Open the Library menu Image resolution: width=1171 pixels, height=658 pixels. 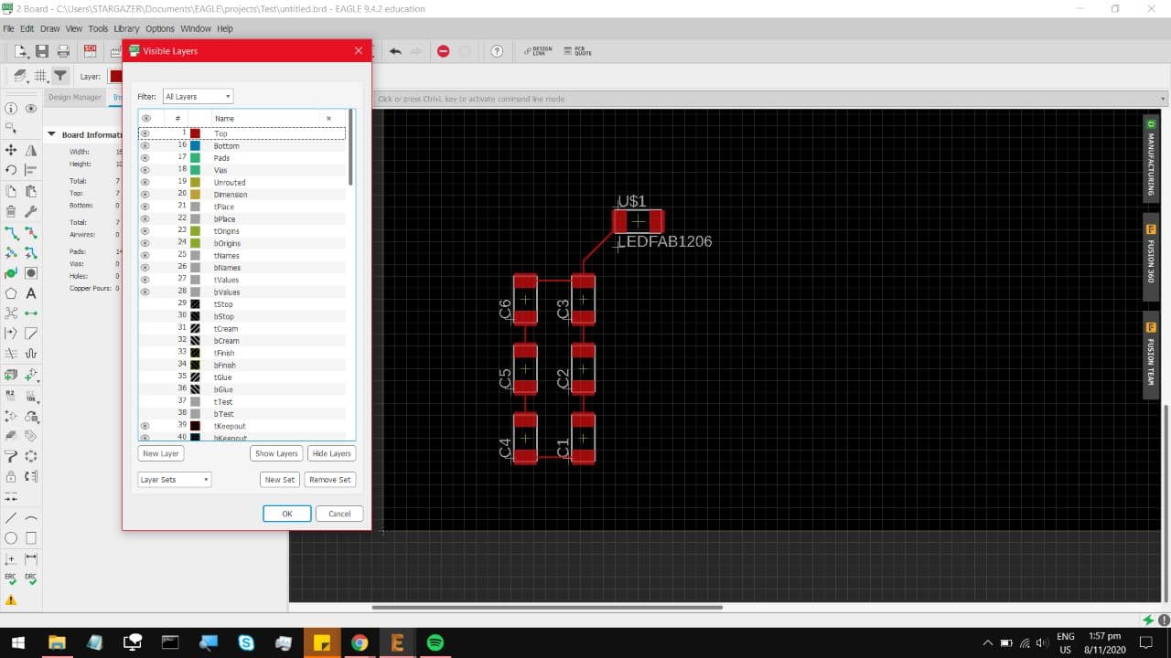coord(126,28)
